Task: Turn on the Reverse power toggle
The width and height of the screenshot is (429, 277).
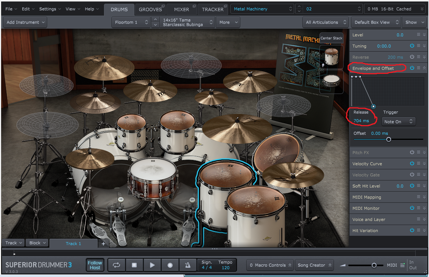Action: tap(412, 57)
